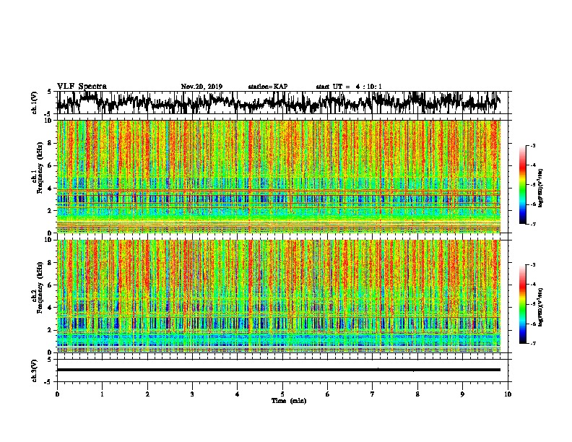Click the ch.1 spectrogram color scale bar

click(522, 185)
